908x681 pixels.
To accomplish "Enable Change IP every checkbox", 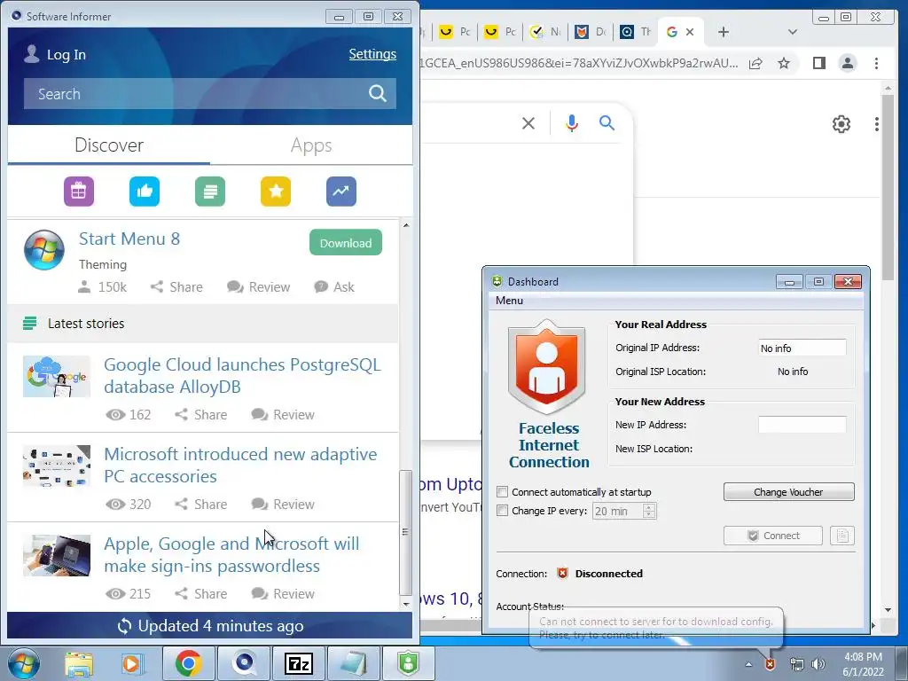I will click(502, 510).
